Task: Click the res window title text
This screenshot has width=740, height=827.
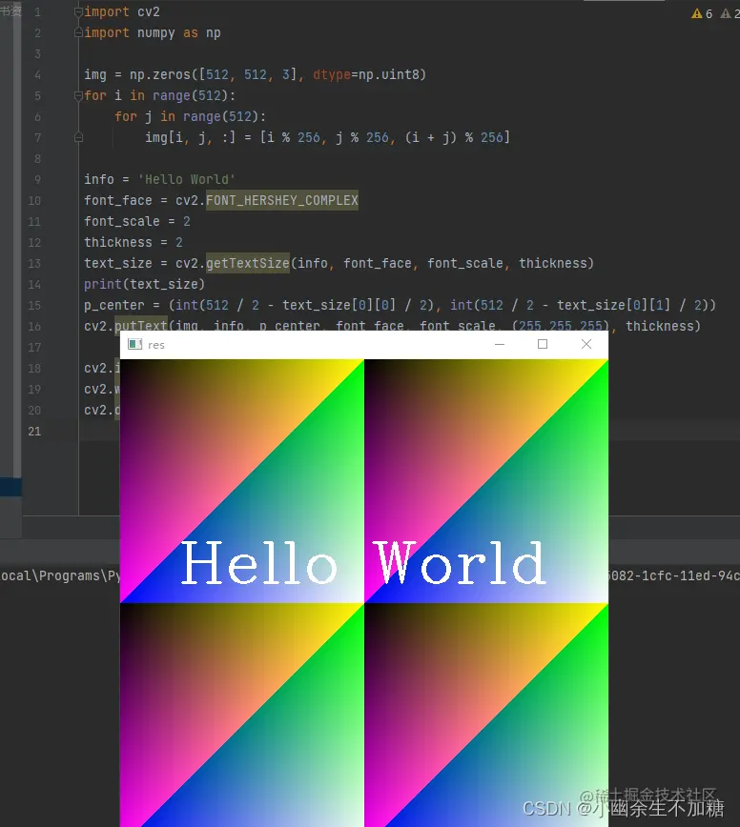Action: pos(156,345)
